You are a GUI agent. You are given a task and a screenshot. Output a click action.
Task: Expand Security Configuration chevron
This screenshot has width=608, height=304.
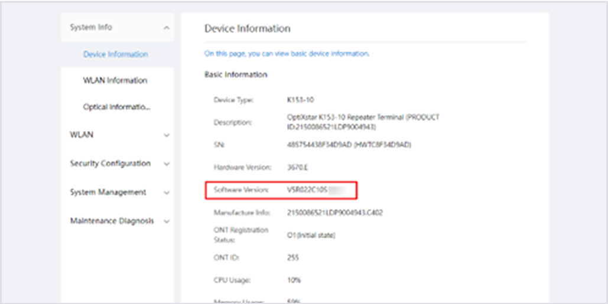(x=167, y=164)
